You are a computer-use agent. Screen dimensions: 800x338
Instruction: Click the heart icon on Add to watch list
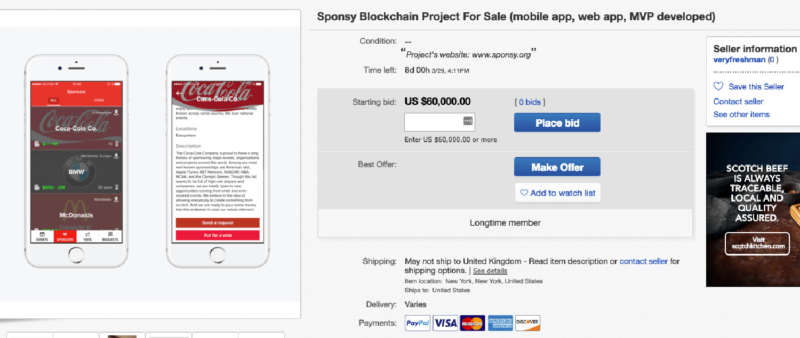(x=524, y=193)
